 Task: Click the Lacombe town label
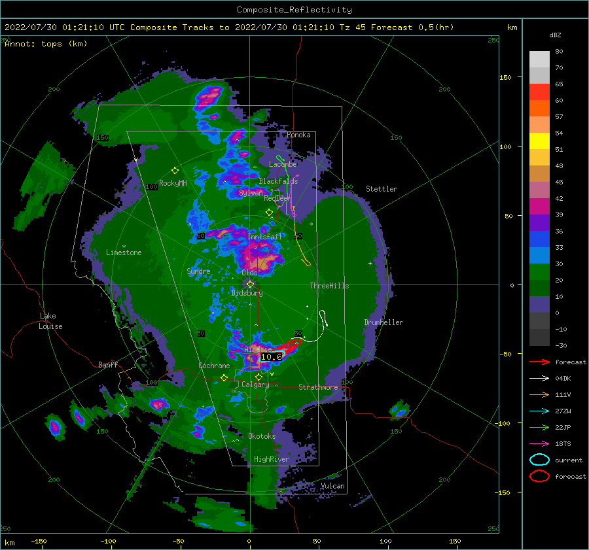pos(283,164)
